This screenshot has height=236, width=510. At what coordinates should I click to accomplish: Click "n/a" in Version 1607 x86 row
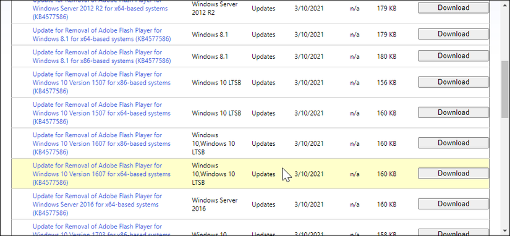355,144
